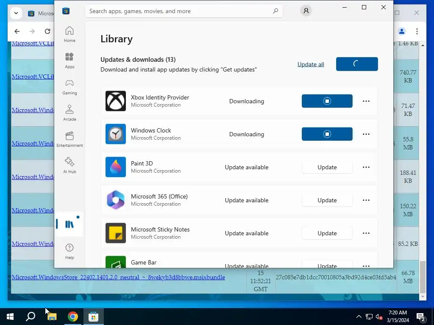Update Microsoft 365 (Office)
Viewport: 434px width, 325px height.
[327, 200]
